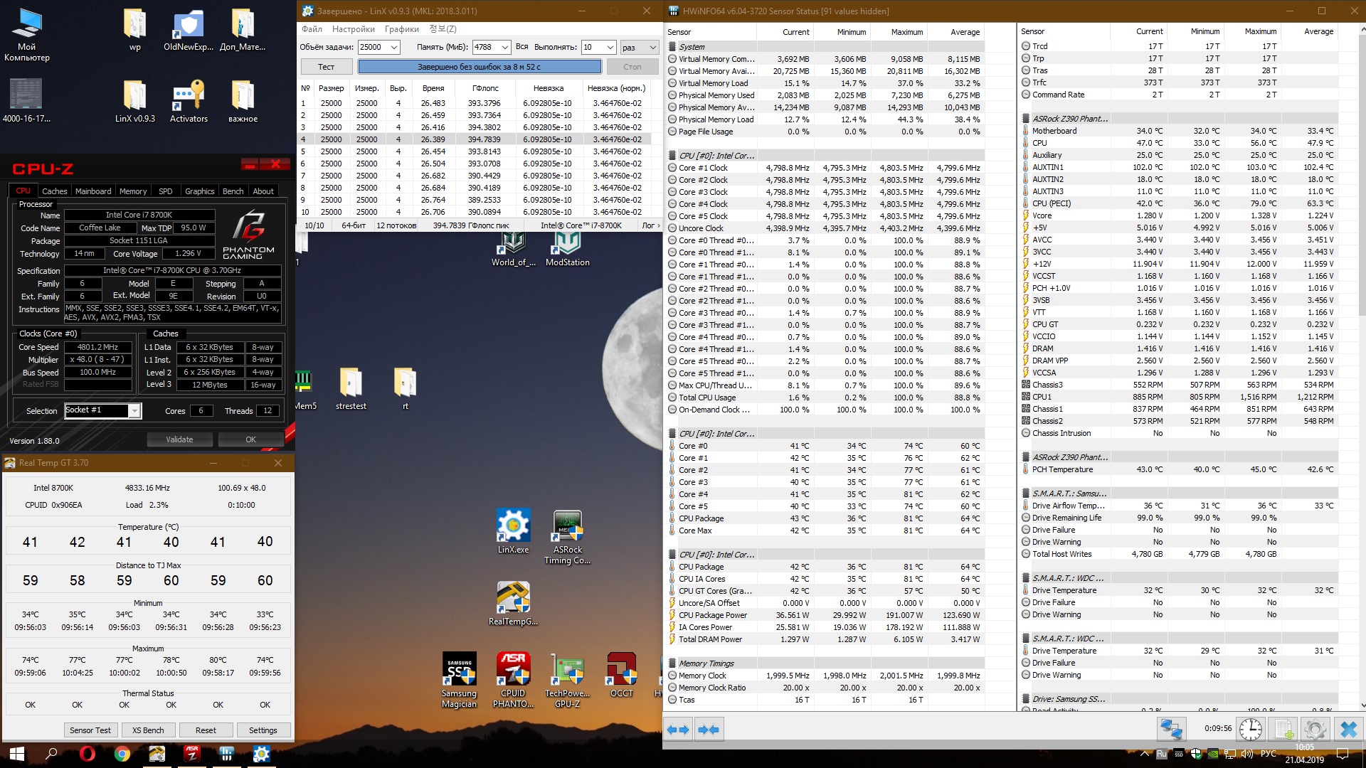The width and height of the screenshot is (1366, 768).
Task: Click HWiNFO expand columns arrows icon
Action: [x=678, y=730]
